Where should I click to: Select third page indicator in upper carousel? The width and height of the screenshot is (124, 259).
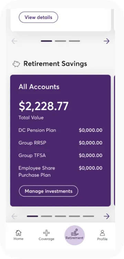click(x=74, y=41)
